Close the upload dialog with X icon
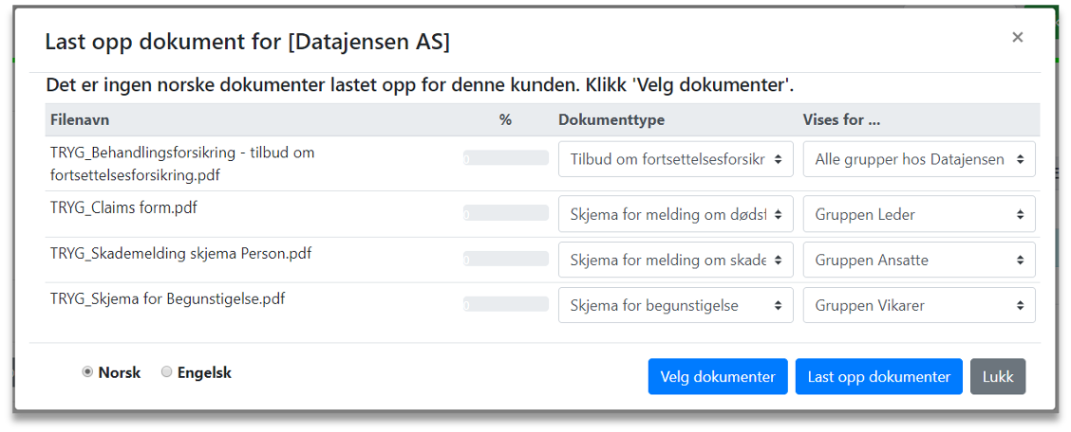The image size is (1071, 432). point(1017,37)
